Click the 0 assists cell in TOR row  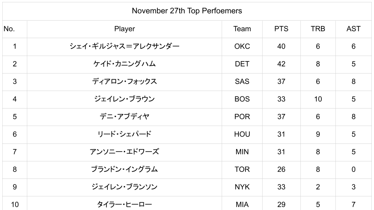(x=353, y=170)
